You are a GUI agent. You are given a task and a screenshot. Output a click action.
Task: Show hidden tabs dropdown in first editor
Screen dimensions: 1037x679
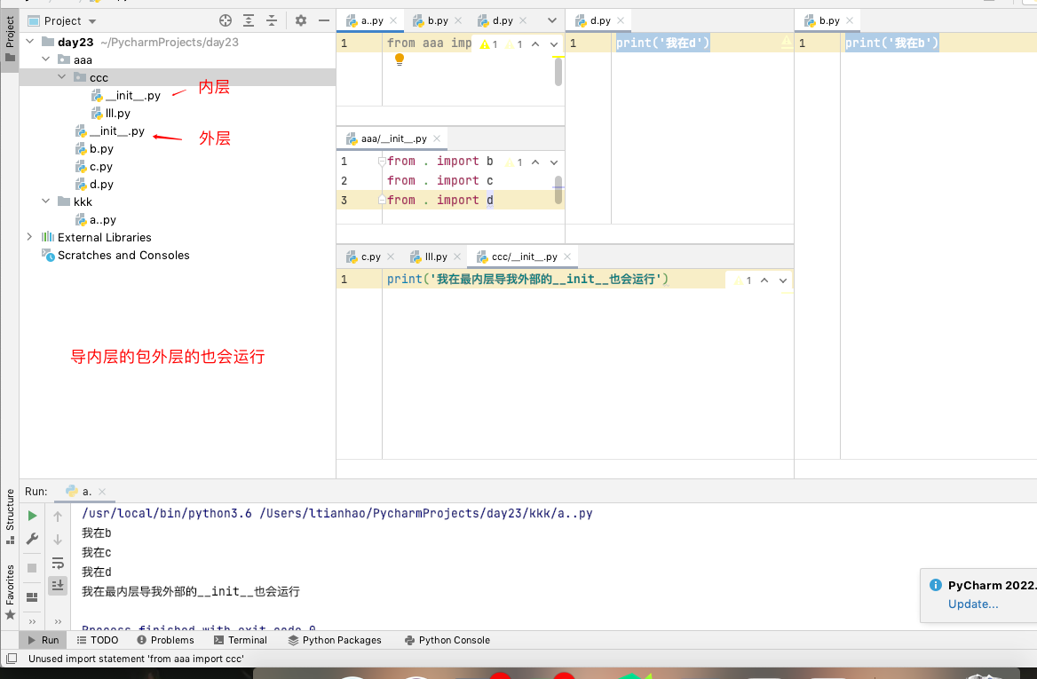click(x=552, y=20)
